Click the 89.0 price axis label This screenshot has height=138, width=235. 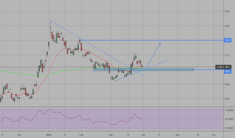tap(227, 85)
